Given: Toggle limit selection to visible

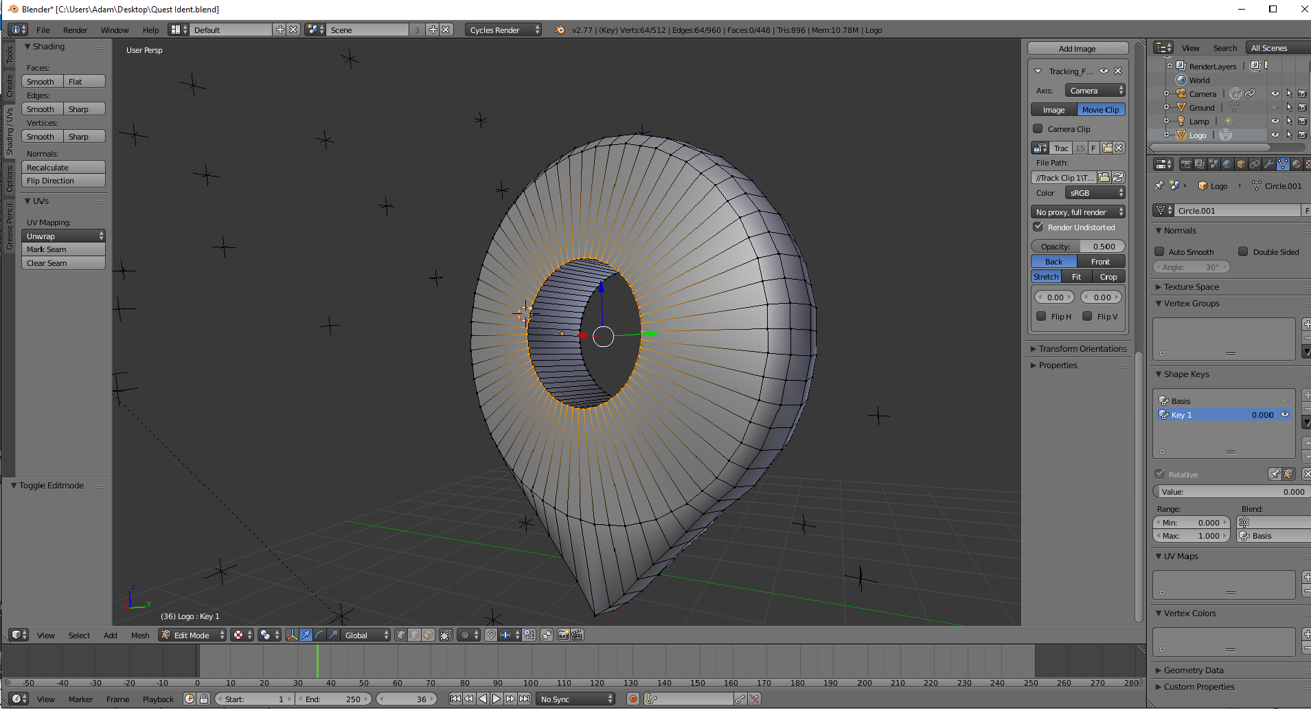Looking at the screenshot, I should (446, 635).
